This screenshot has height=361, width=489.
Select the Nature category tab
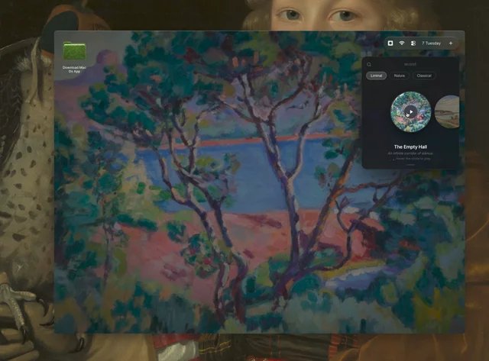coord(399,76)
